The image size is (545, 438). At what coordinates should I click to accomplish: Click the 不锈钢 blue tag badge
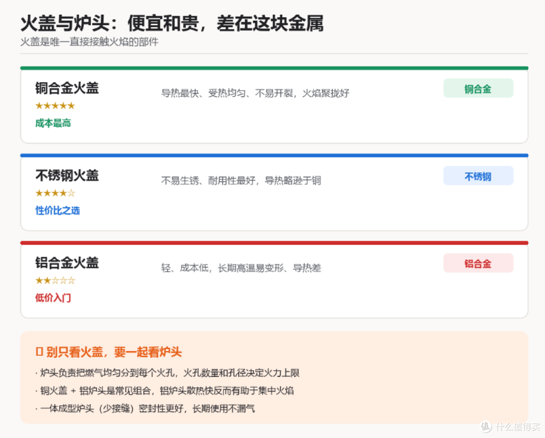click(478, 176)
